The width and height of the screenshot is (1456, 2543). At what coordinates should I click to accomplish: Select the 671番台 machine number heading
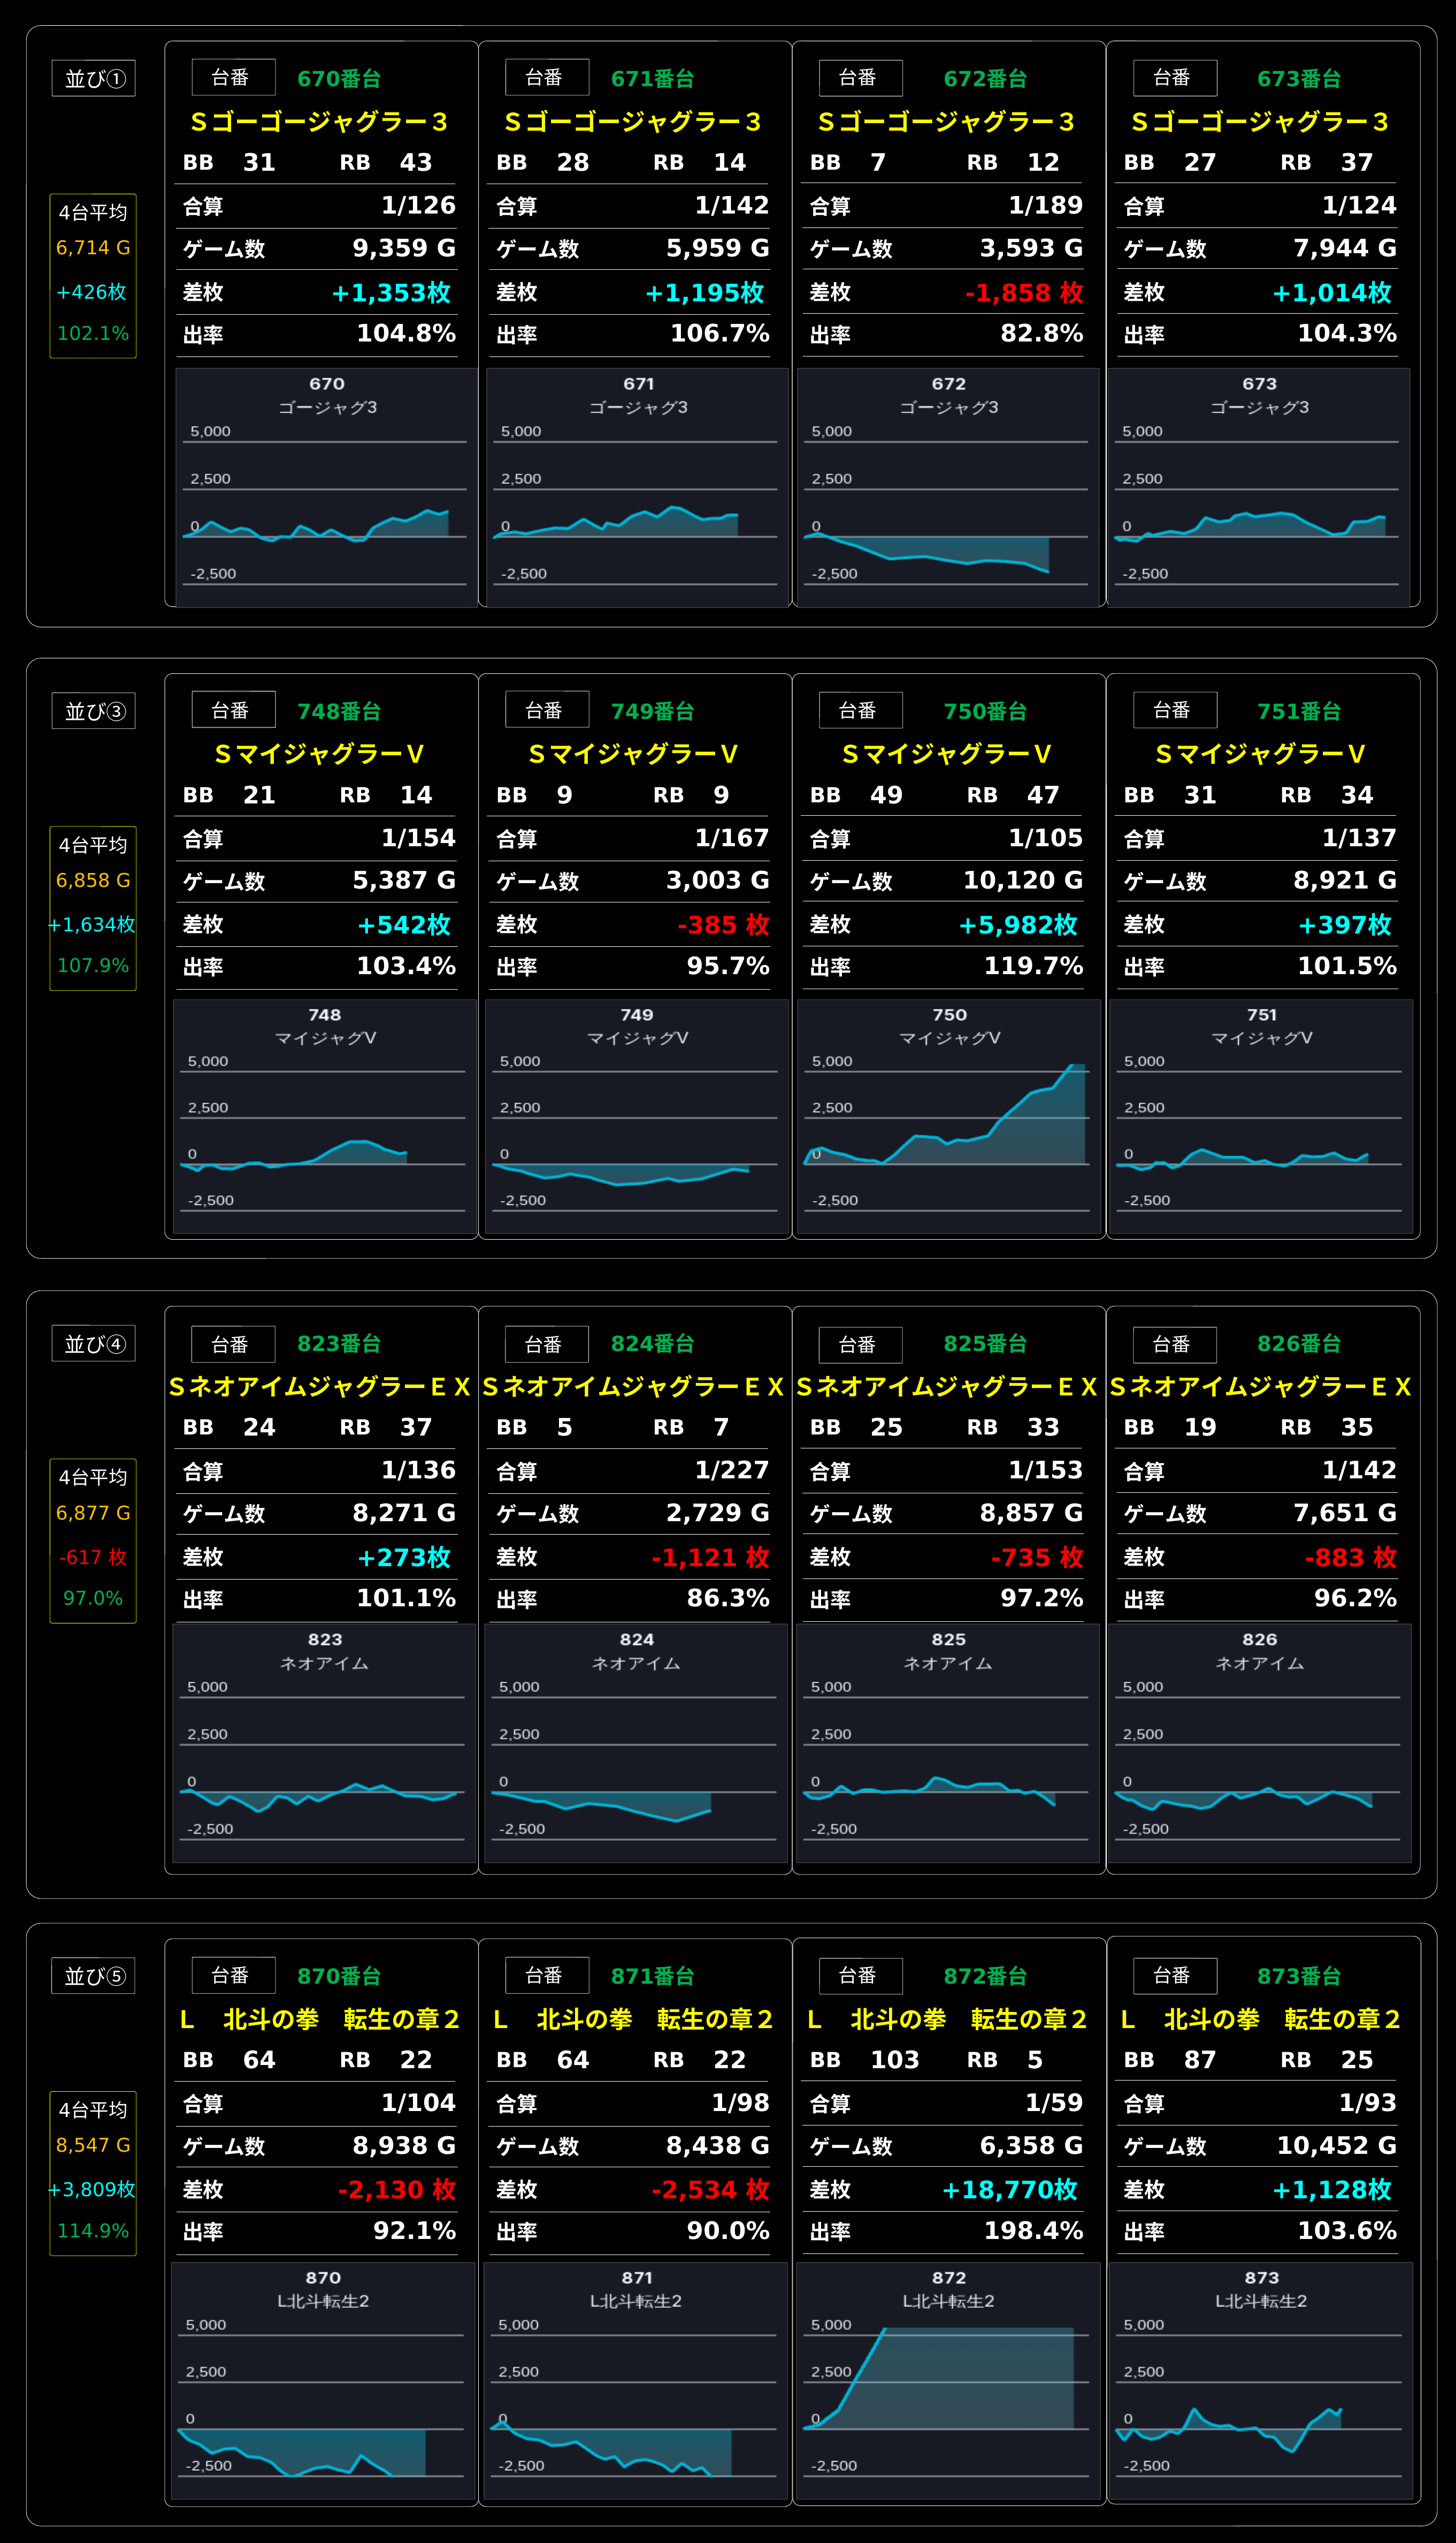click(x=653, y=78)
